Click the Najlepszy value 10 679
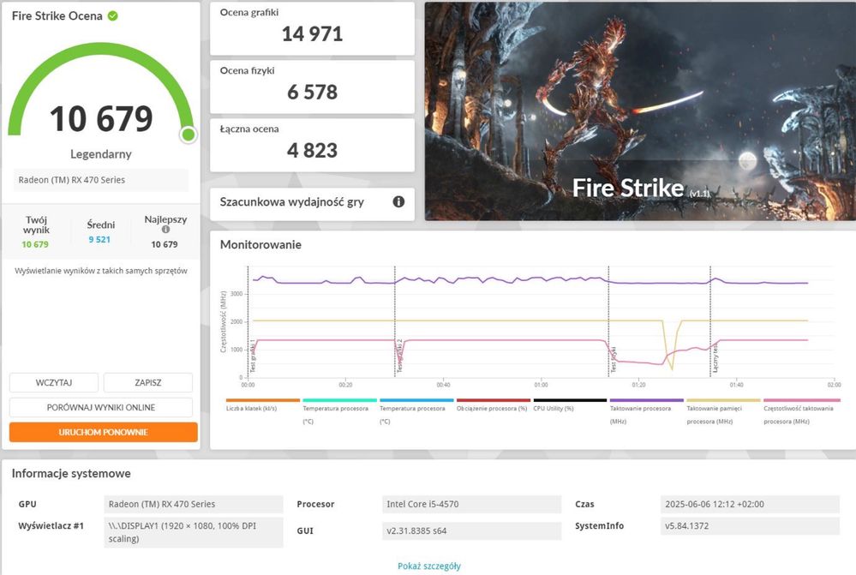The height and width of the screenshot is (575, 856). (165, 244)
